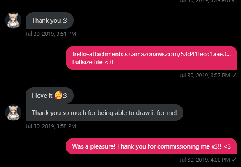
Task: Click the sent checkmark beside 4:00 PM
Action: [x=234, y=159]
